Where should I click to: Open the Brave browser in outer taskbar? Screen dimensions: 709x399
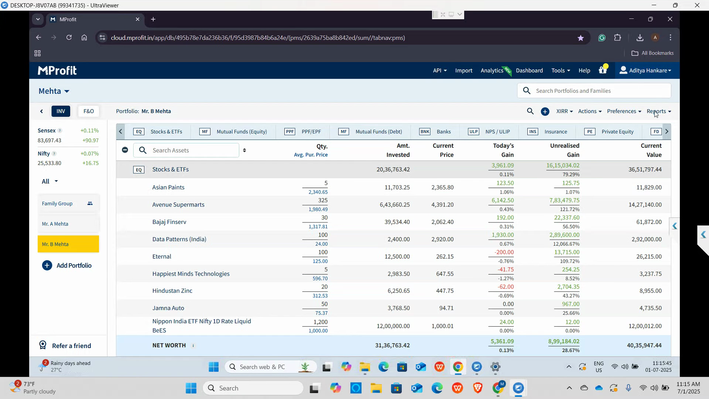click(x=478, y=388)
